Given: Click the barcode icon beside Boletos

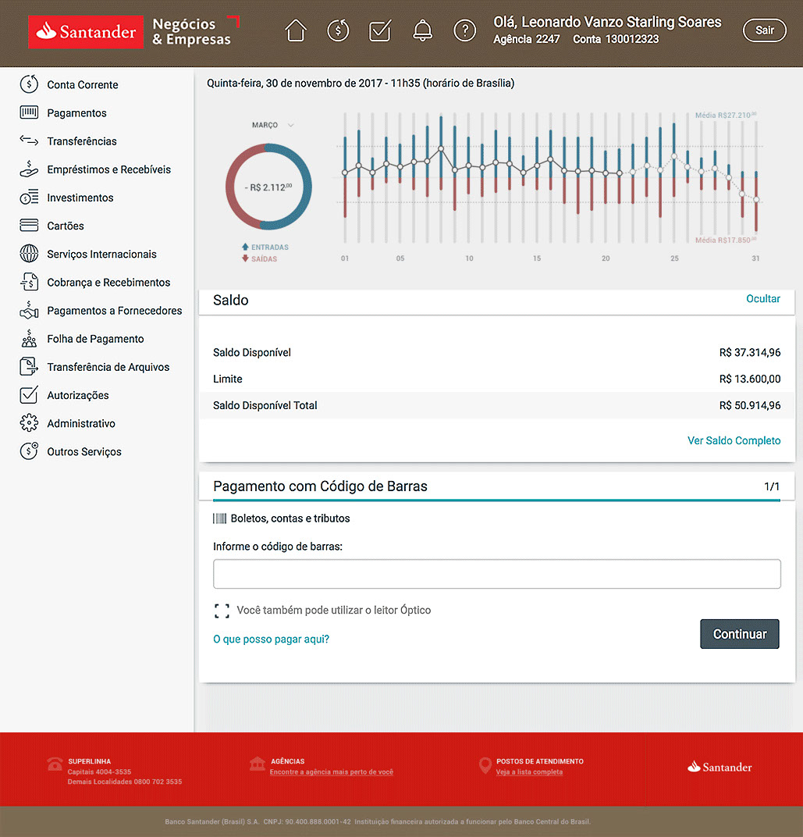Looking at the screenshot, I should click(x=219, y=518).
